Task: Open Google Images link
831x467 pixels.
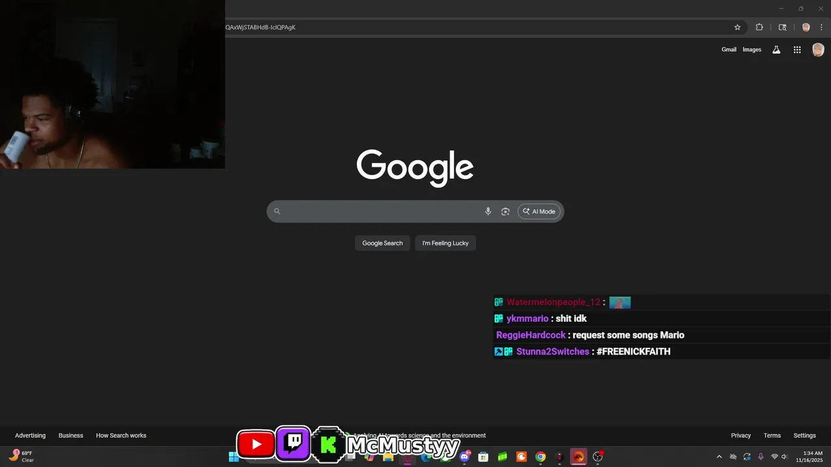Action: pyautogui.click(x=752, y=49)
